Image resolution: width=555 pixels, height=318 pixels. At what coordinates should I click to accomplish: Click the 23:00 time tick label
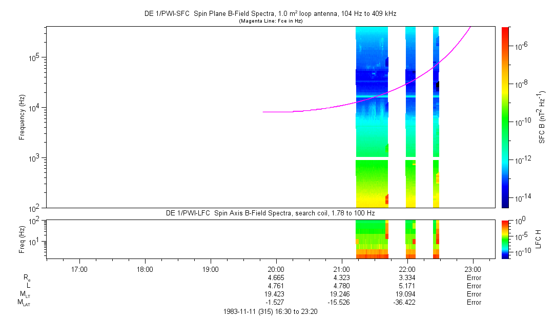click(472, 269)
